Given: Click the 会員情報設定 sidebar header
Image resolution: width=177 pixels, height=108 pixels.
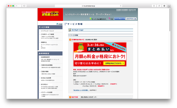Looking at the screenshot, I should [50, 53].
